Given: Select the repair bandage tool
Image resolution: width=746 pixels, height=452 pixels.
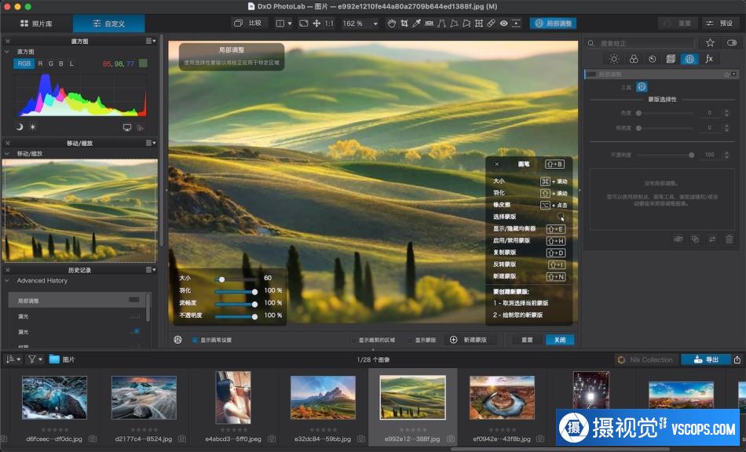Looking at the screenshot, I should point(491,24).
